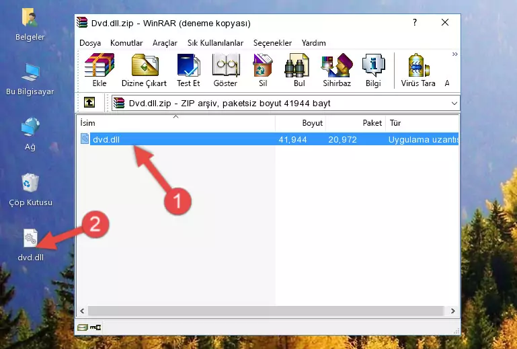Select Belgeler desktop icon
Image resolution: width=517 pixels, height=349 pixels.
click(30, 25)
